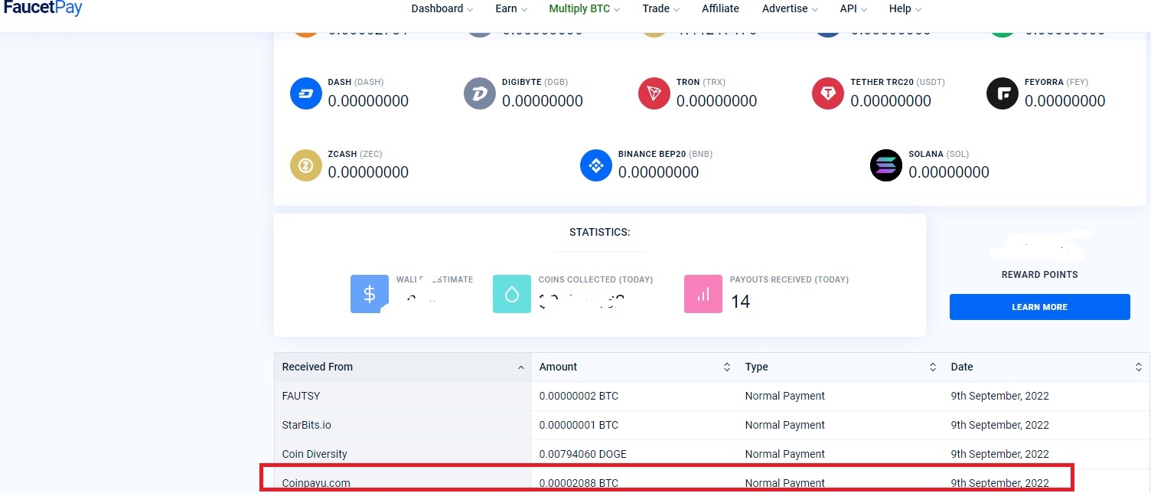Click the Dash coin icon
The width and height of the screenshot is (1151, 493).
(306, 93)
